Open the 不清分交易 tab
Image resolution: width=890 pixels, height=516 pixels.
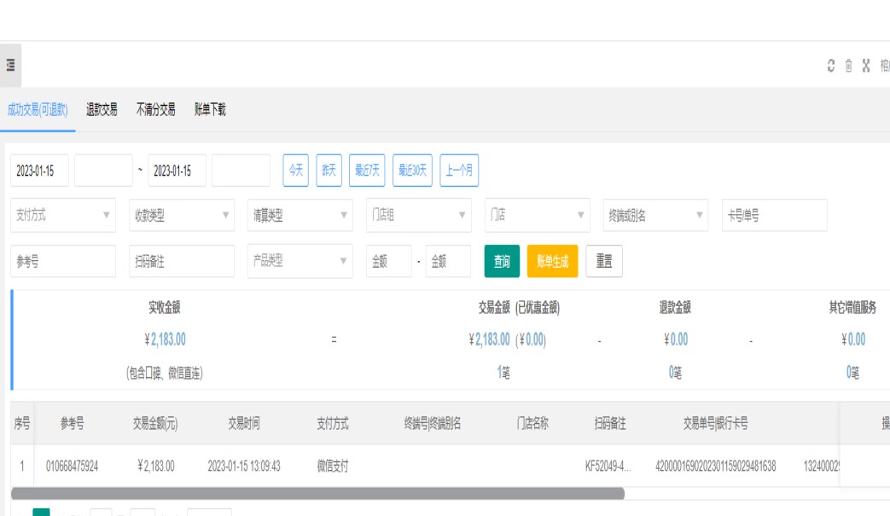155,109
